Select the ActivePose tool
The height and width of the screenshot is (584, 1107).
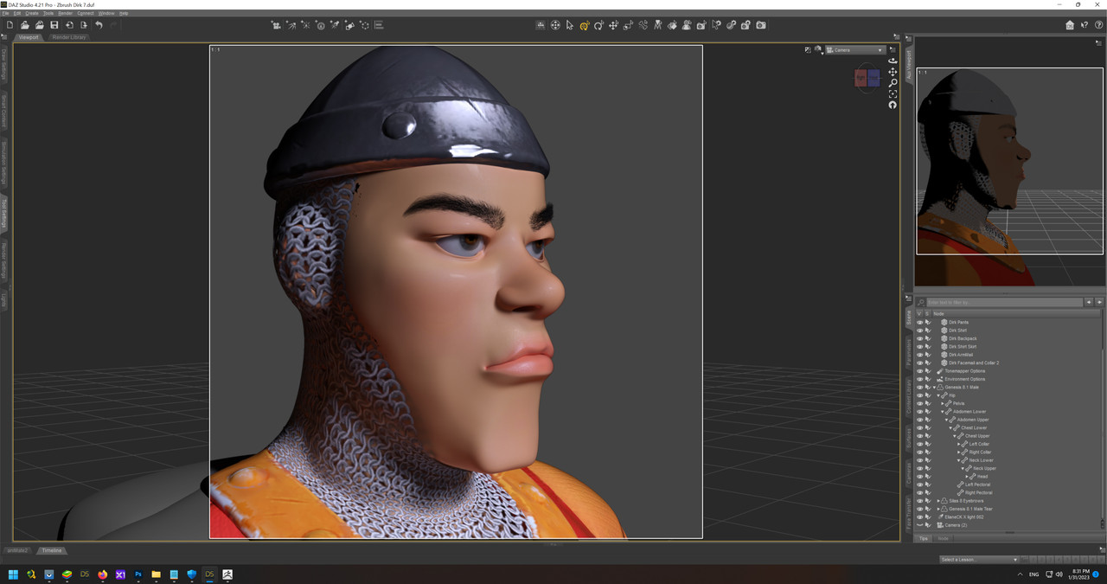pyautogui.click(x=643, y=25)
